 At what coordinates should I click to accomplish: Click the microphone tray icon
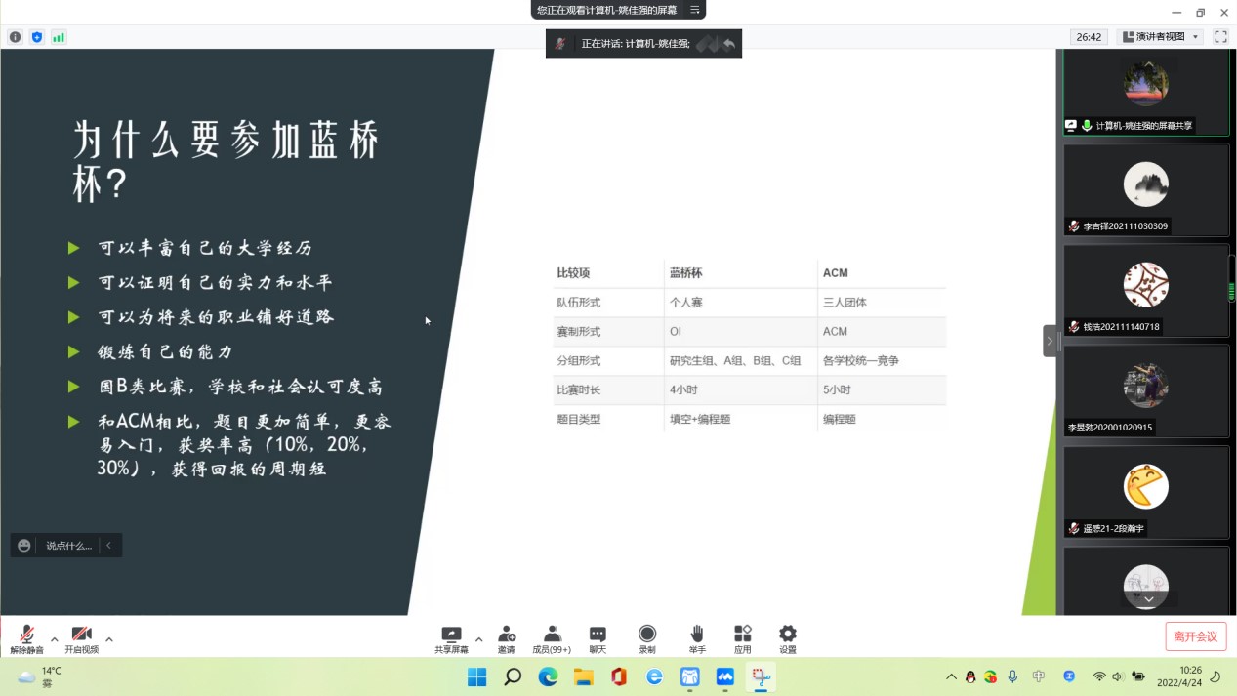tap(1013, 676)
